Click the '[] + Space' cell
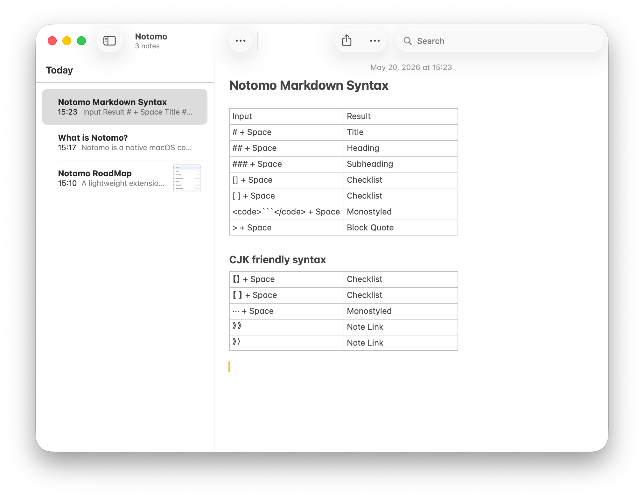The image size is (644, 499). coord(286,180)
